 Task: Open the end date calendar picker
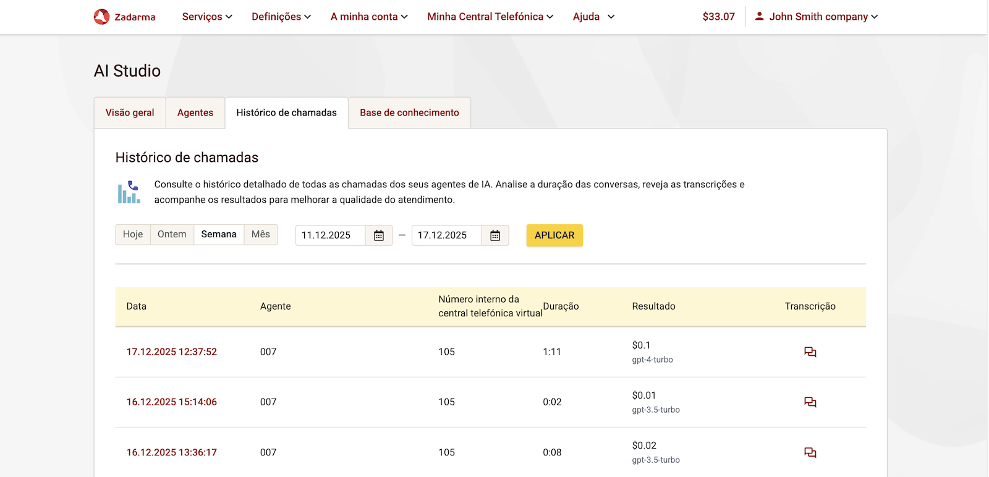[495, 235]
